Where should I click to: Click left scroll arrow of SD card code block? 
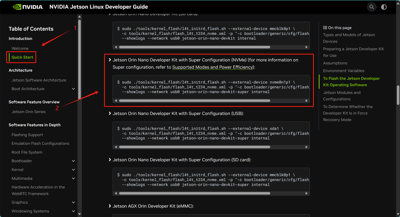(x=116, y=47)
